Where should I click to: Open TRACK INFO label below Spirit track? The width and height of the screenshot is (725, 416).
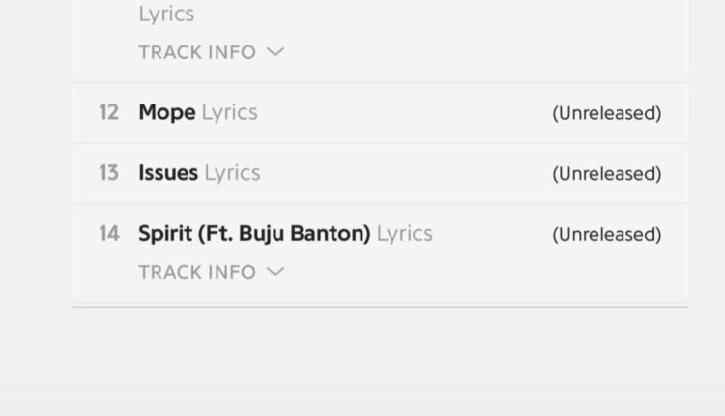coord(197,272)
